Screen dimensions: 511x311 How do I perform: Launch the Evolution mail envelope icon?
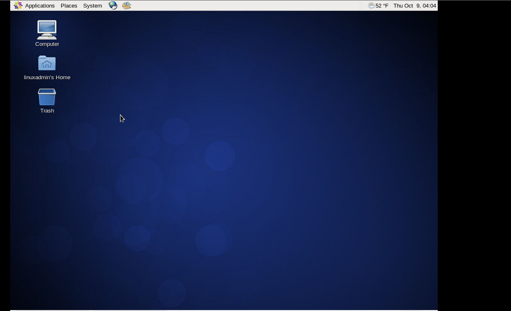[127, 6]
